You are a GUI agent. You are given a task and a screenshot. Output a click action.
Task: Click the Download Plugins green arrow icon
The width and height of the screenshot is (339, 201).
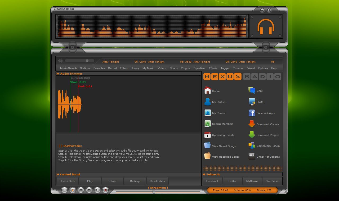pos(252,135)
